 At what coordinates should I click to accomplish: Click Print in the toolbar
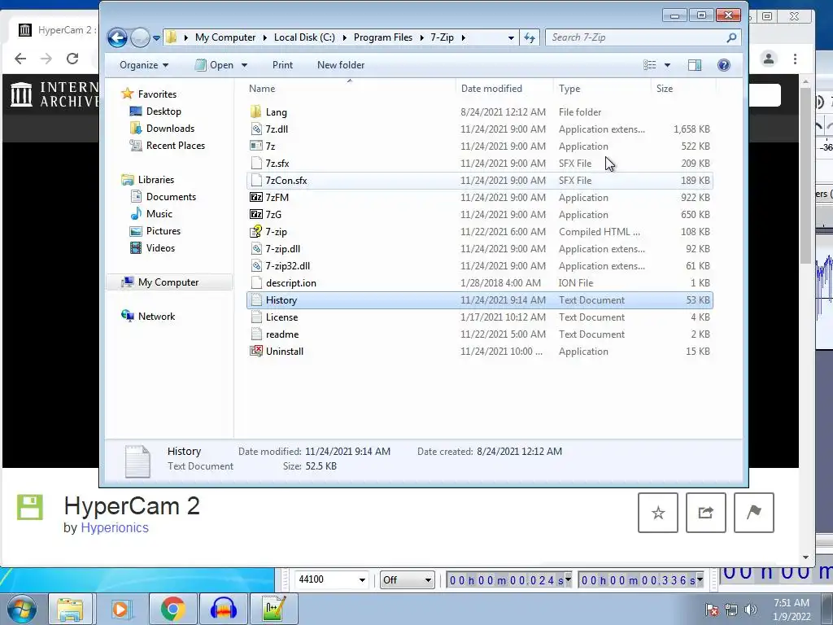282,65
